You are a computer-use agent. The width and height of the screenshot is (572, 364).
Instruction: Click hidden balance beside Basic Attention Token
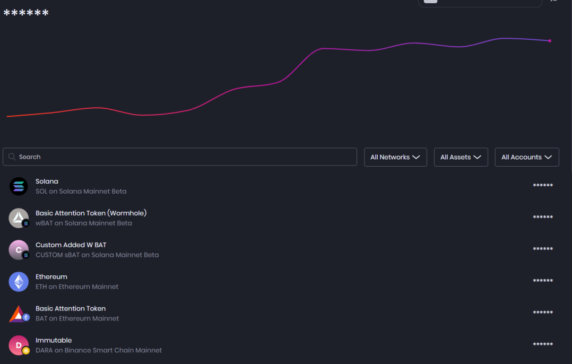543,313
